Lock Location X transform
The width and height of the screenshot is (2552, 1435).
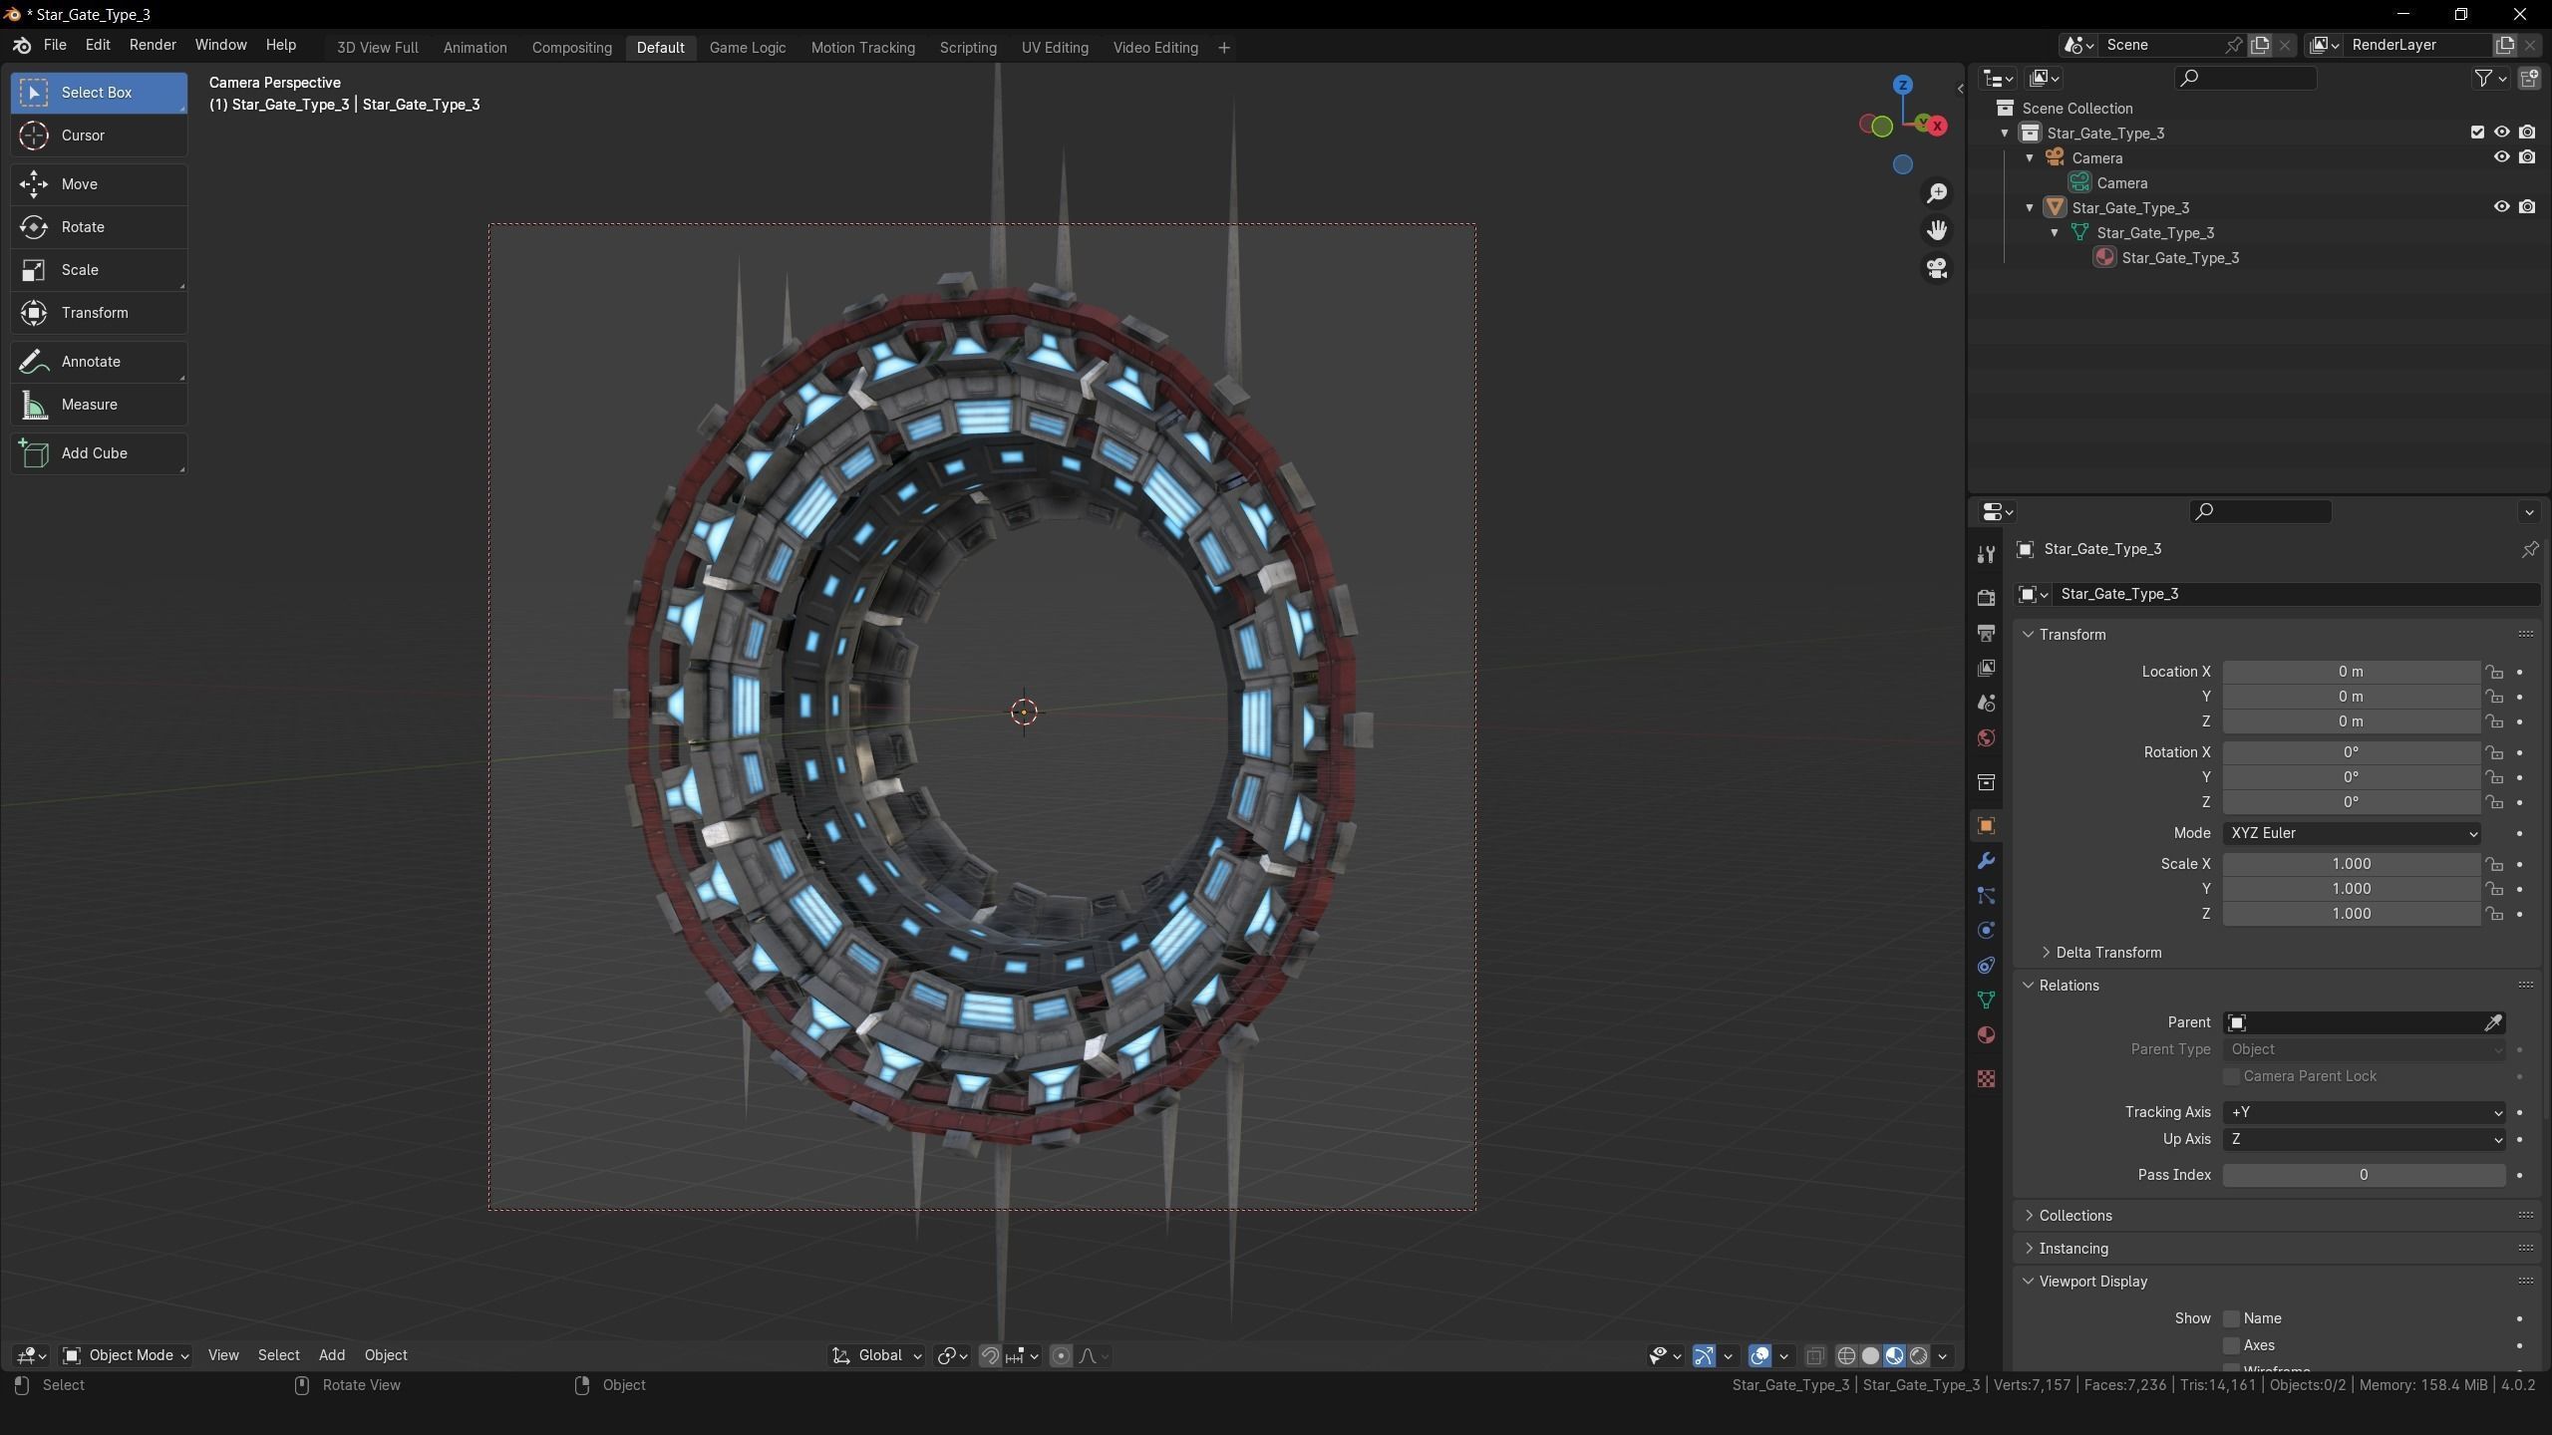coord(2494,672)
